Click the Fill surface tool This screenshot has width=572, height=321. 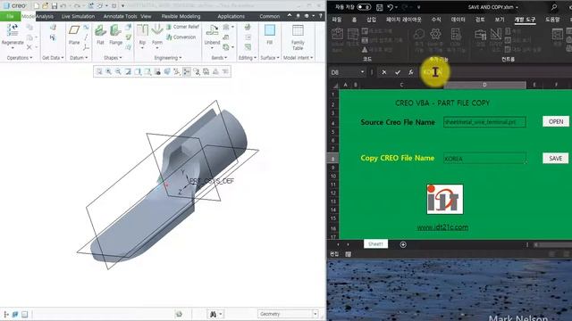270,35
